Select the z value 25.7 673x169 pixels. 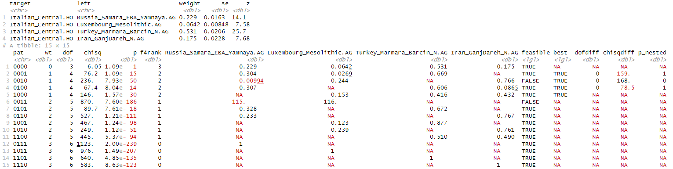point(239,32)
